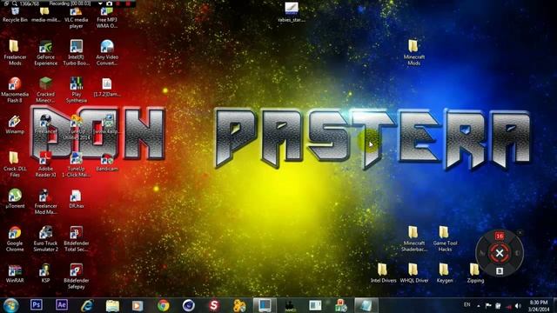Select the TuneUp 1-Click Maintenance shortcut
The image size is (557, 313).
tap(76, 164)
